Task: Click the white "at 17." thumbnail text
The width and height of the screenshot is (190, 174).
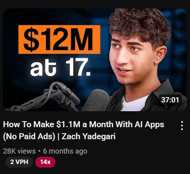Action: point(60,67)
